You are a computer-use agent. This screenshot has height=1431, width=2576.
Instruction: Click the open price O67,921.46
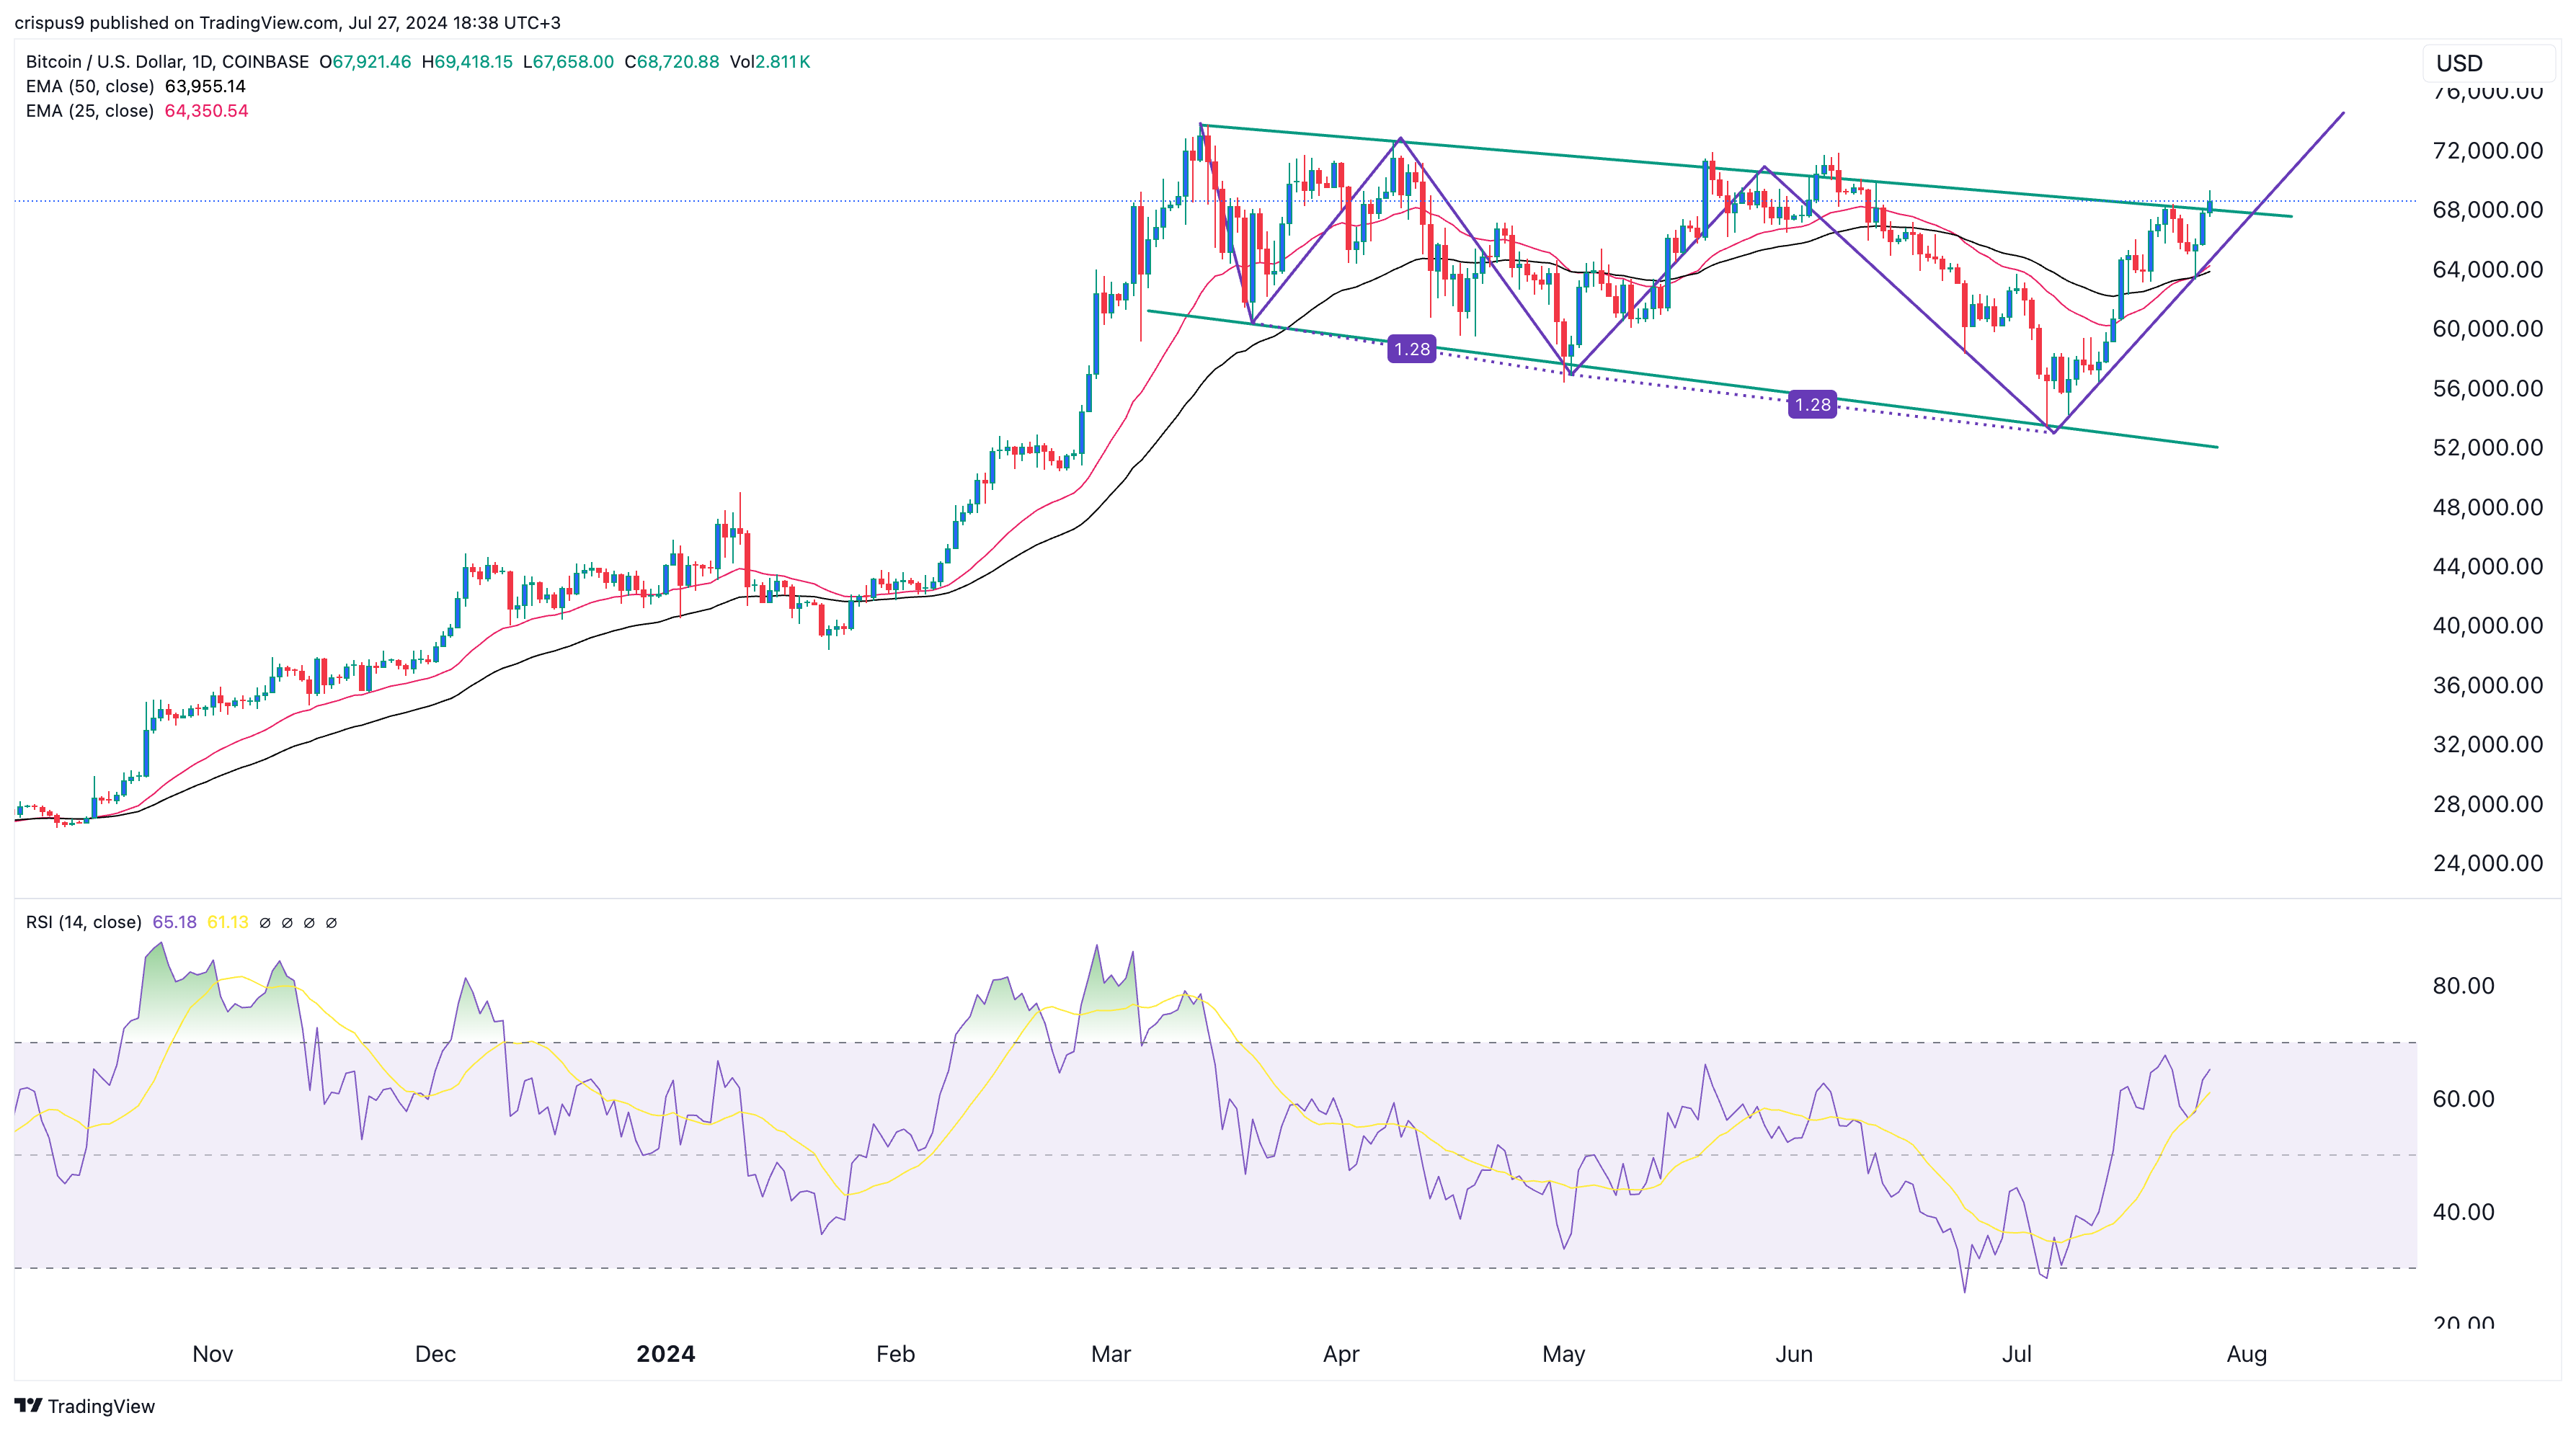365,61
